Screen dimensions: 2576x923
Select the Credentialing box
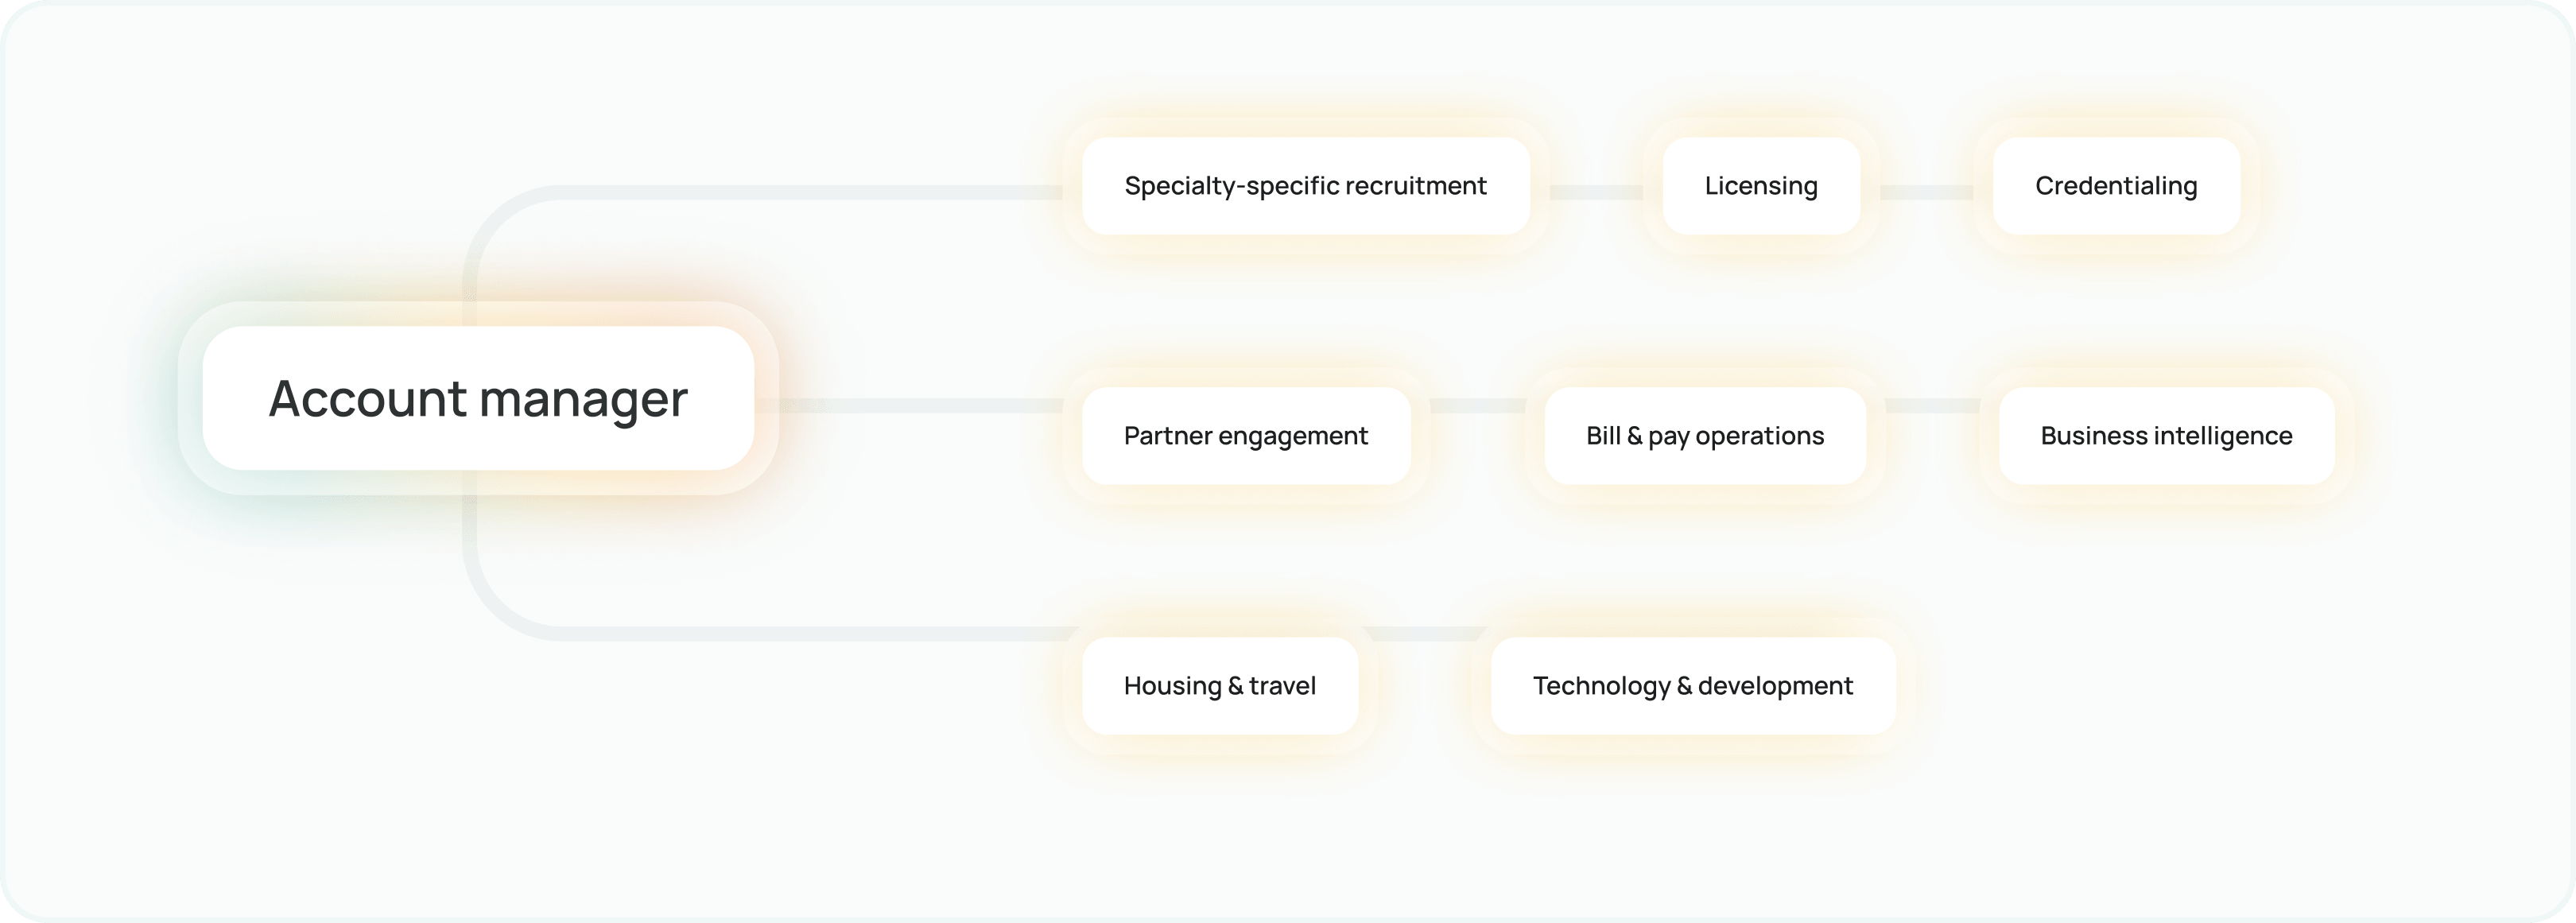pos(2116,186)
